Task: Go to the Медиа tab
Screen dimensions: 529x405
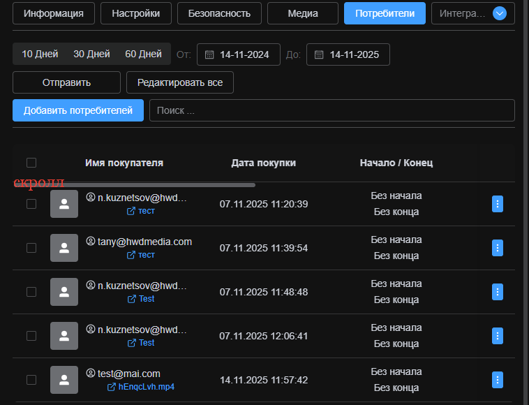Action: point(303,13)
